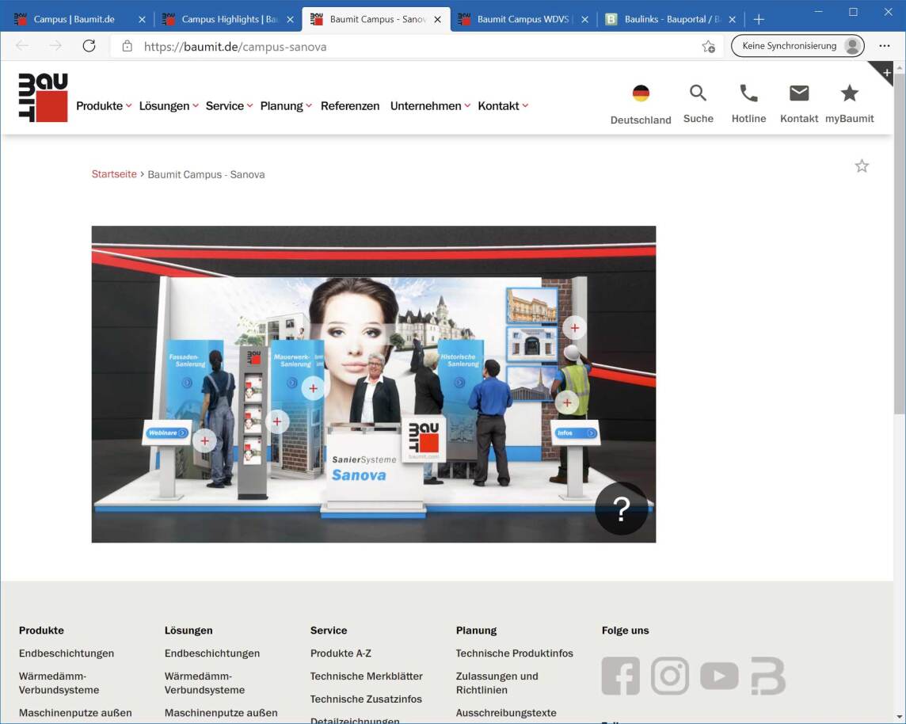The image size is (906, 724).
Task: Add page to browser favorites star icon
Action: 708,46
